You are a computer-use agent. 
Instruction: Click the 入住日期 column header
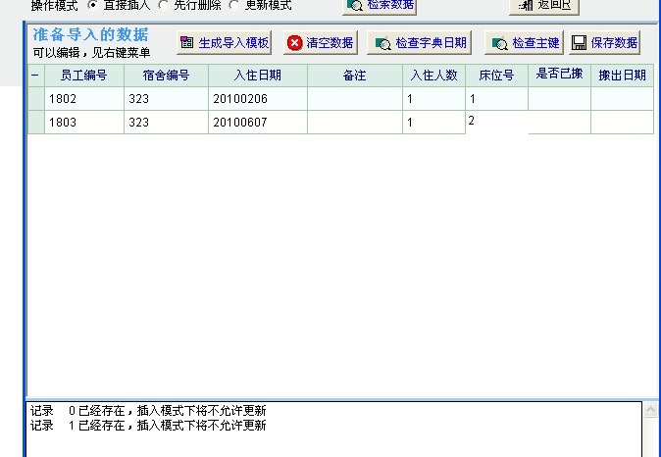pos(257,76)
